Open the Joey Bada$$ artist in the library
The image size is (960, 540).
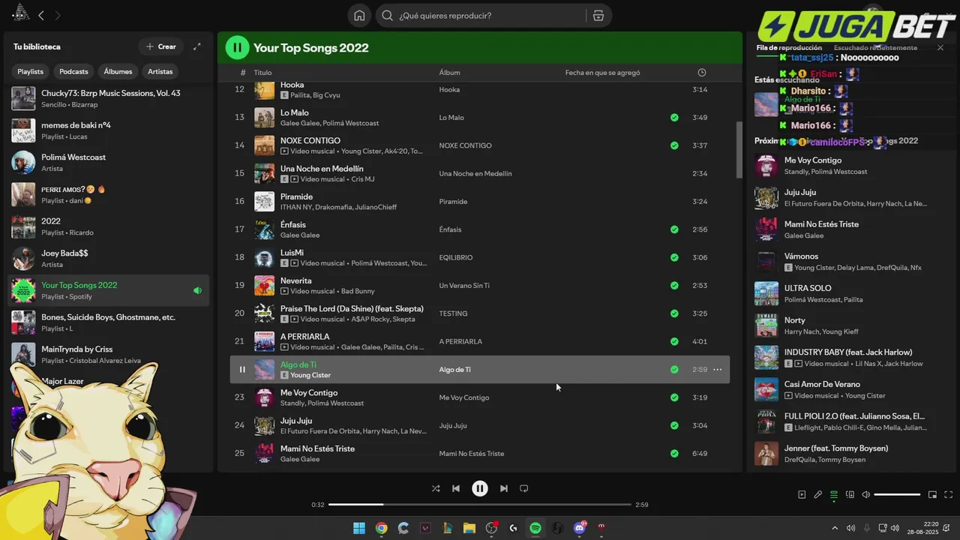click(109, 259)
